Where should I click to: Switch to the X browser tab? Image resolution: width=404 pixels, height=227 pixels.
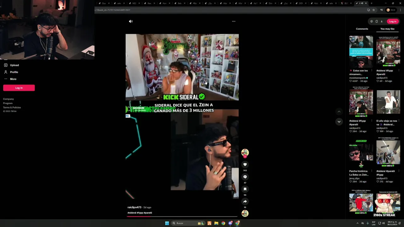pyautogui.click(x=346, y=3)
